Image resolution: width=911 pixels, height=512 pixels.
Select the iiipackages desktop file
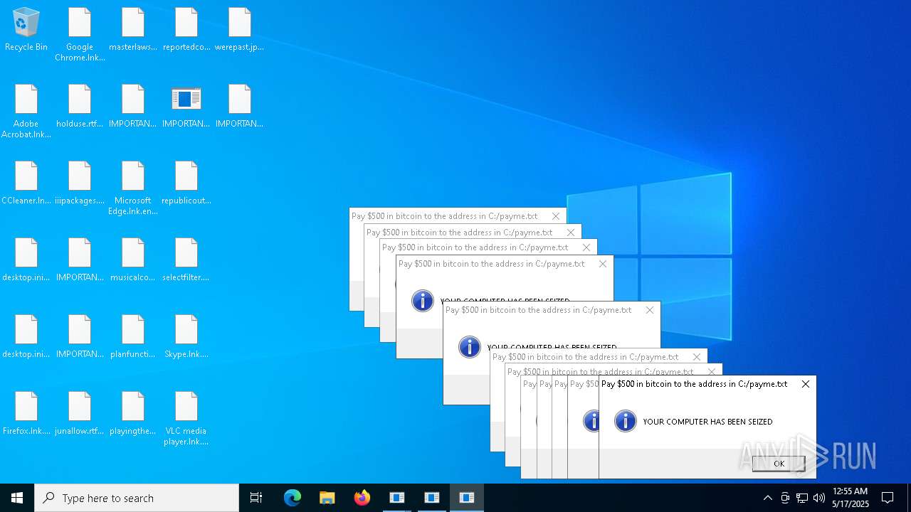tap(80, 183)
